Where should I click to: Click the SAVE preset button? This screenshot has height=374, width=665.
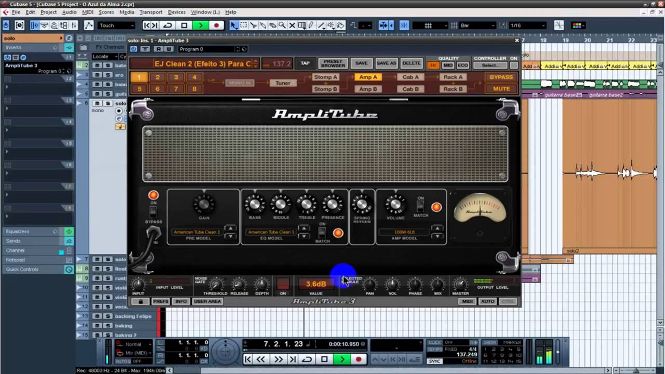point(362,63)
